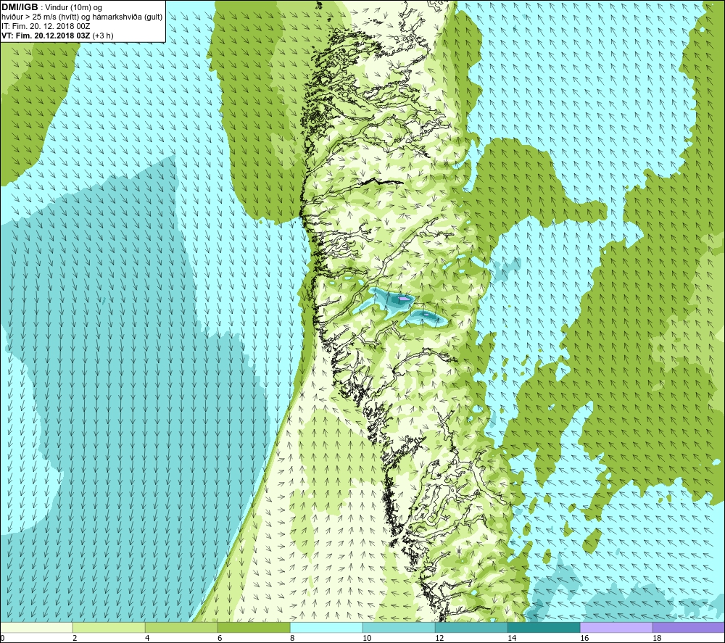Click the light green 2–4 m/s scale swatch
Viewport: 725px width, 643px height.
[x=109, y=627]
